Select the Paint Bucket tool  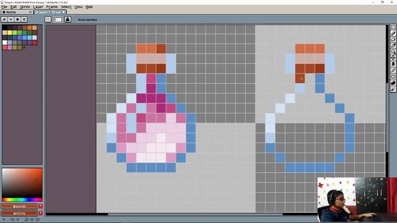pyautogui.click(x=393, y=64)
